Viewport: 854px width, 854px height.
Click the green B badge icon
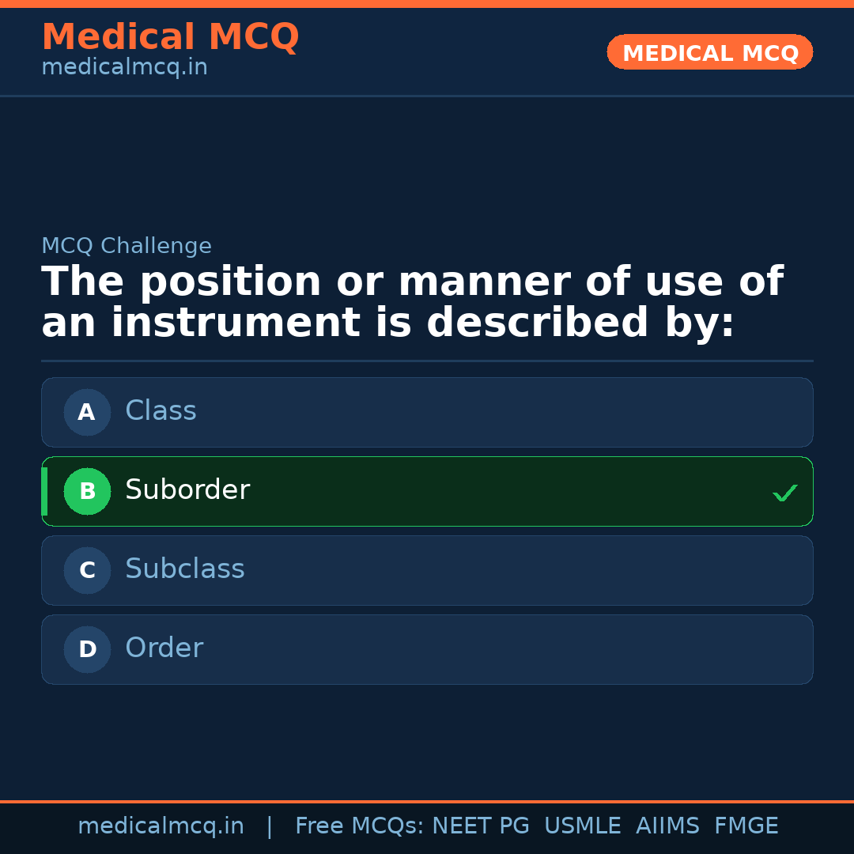point(87,491)
